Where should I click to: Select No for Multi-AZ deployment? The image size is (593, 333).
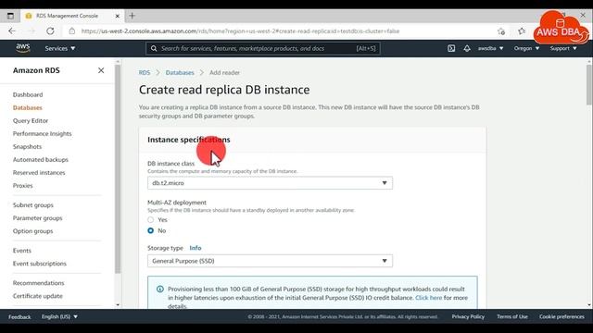pos(150,230)
